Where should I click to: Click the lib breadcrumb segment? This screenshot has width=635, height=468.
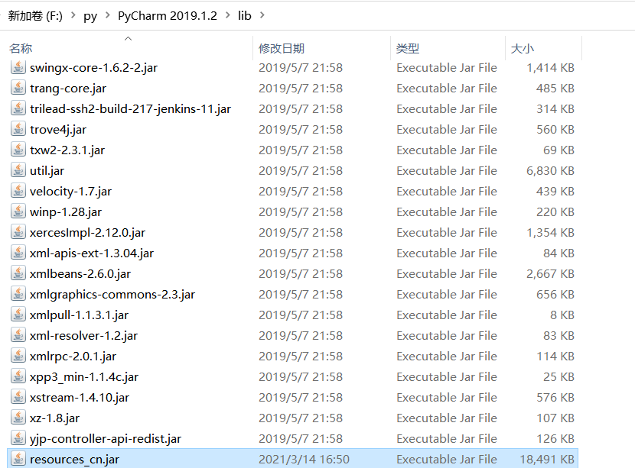point(245,15)
